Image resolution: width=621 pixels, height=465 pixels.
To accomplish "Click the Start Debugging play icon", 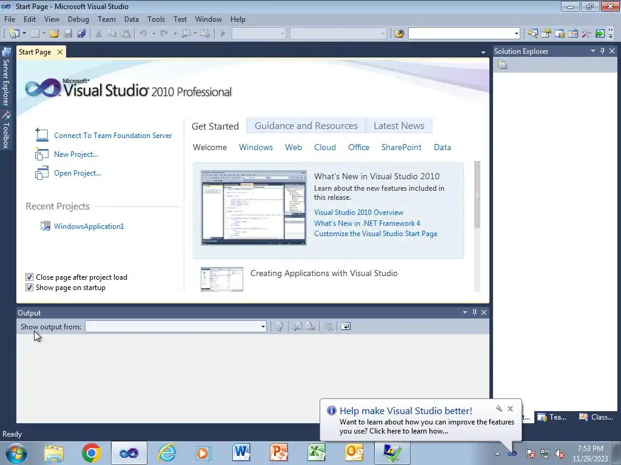I will pyautogui.click(x=223, y=34).
